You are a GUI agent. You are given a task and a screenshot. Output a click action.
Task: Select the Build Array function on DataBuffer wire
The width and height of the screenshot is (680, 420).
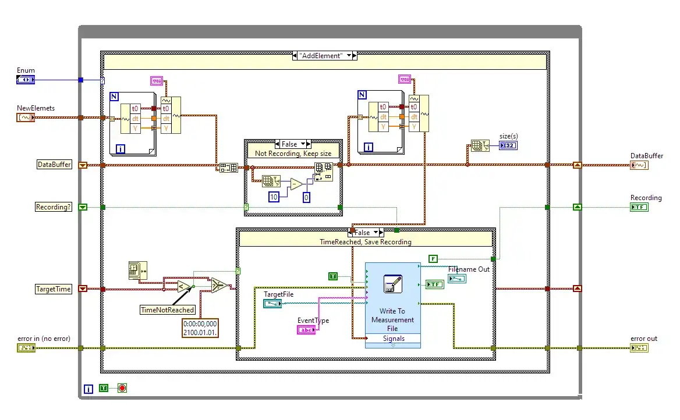point(228,168)
